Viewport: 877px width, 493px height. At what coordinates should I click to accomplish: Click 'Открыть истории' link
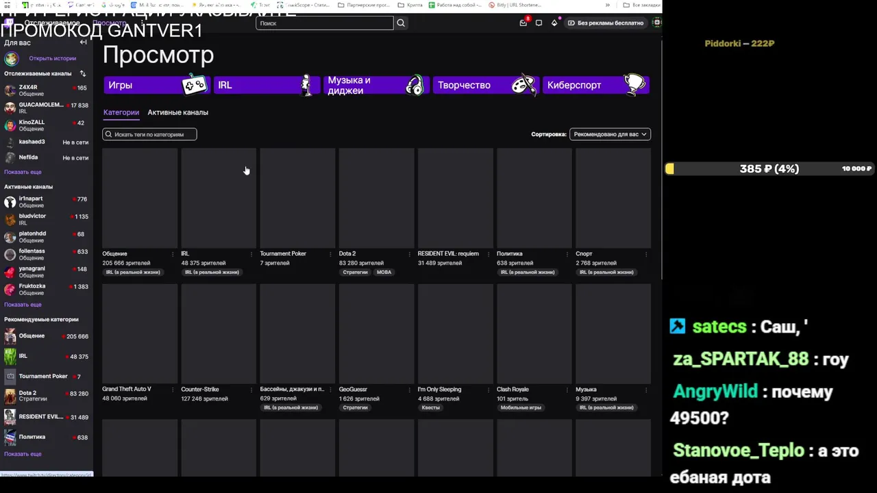52,58
